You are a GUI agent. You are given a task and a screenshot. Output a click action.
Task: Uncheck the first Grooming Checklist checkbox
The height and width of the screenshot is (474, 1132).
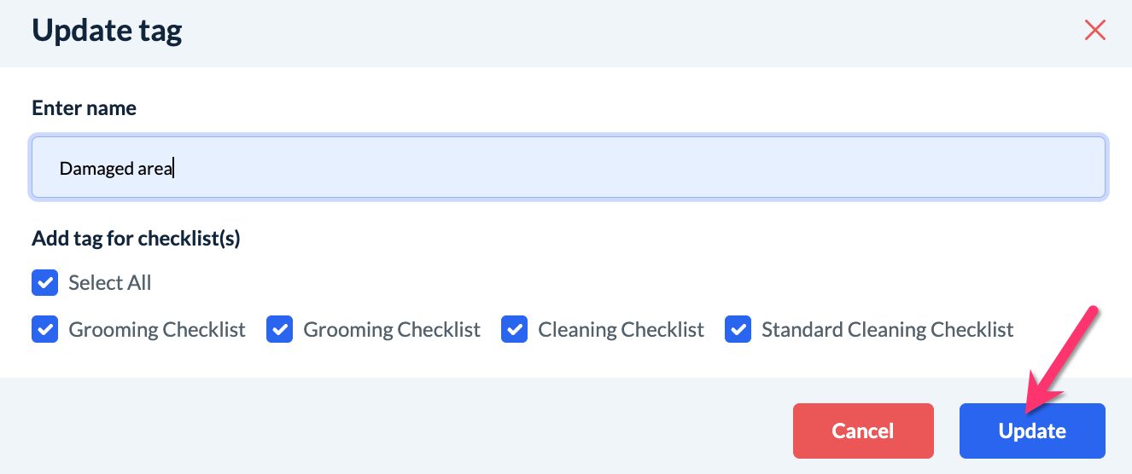(44, 329)
